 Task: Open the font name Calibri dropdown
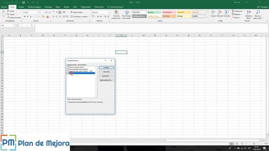37,12
